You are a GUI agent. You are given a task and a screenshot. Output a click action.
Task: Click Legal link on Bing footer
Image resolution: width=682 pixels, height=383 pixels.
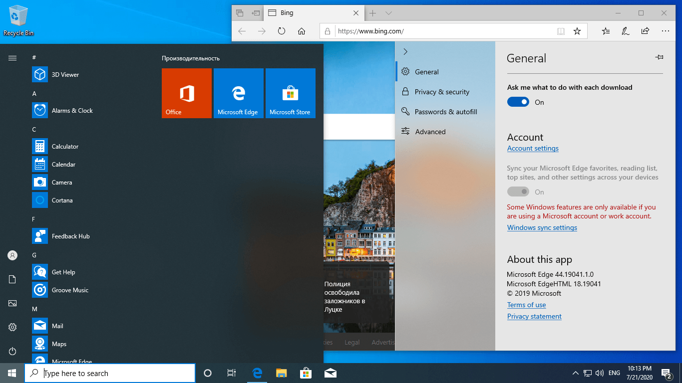[x=352, y=343]
